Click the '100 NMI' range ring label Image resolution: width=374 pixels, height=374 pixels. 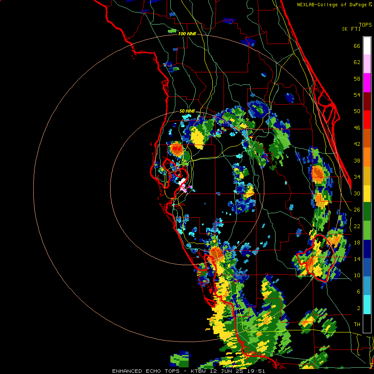(187, 34)
